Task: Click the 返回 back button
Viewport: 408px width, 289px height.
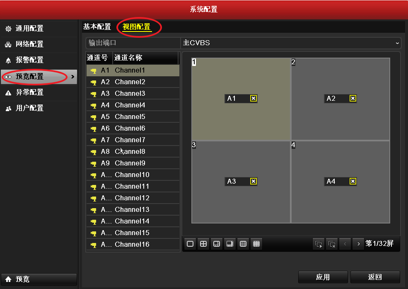Action: (375, 277)
